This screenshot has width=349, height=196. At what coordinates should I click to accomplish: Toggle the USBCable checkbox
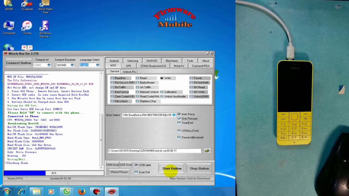click(x=136, y=165)
